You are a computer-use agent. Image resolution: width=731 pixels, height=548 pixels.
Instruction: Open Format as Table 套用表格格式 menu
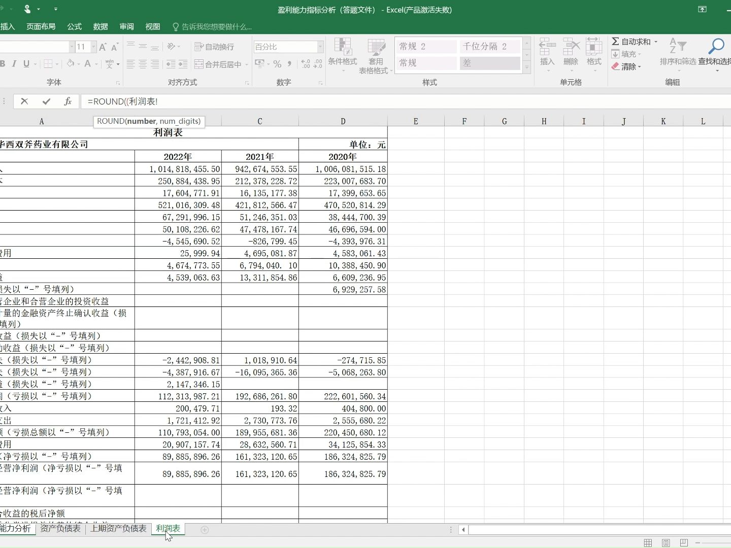(x=376, y=56)
